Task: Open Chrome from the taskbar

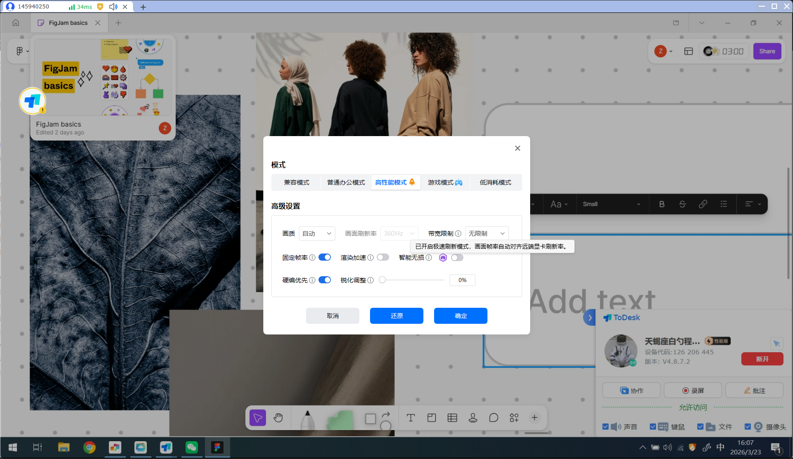Action: [x=89, y=447]
